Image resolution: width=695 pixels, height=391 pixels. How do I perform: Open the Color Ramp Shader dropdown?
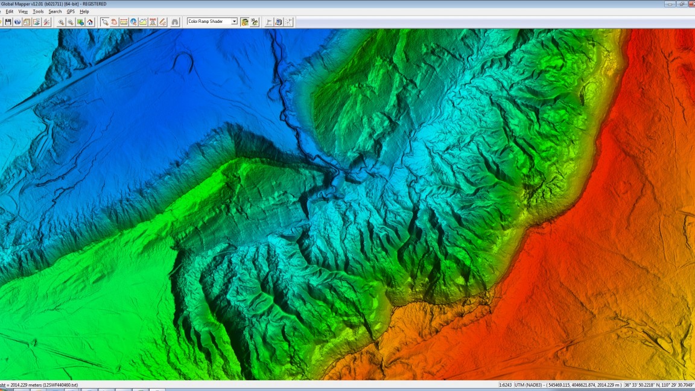[234, 22]
